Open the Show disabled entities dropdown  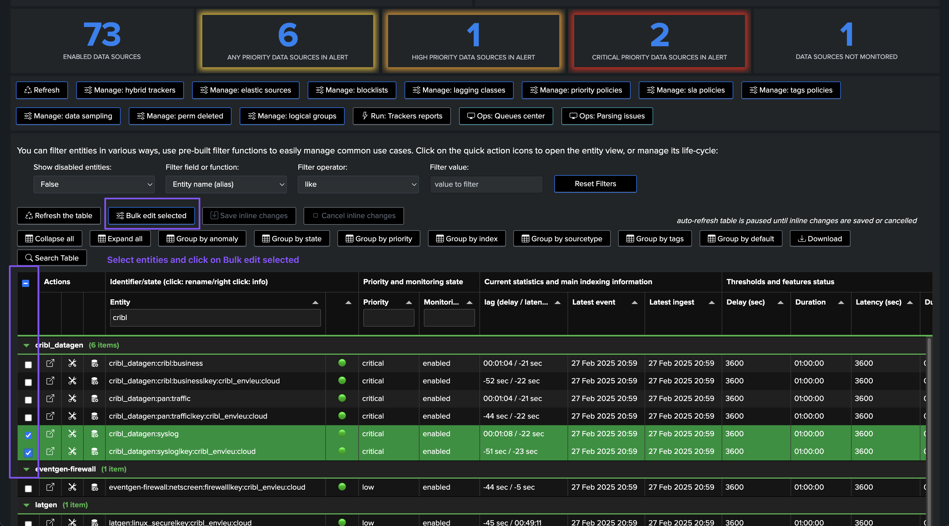pyautogui.click(x=94, y=184)
